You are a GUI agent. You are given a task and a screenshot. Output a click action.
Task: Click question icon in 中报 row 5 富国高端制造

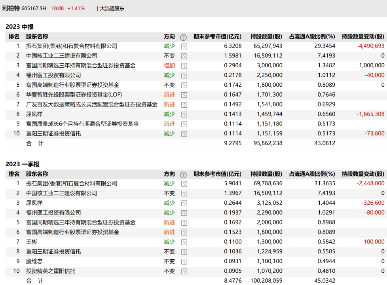[184, 85]
